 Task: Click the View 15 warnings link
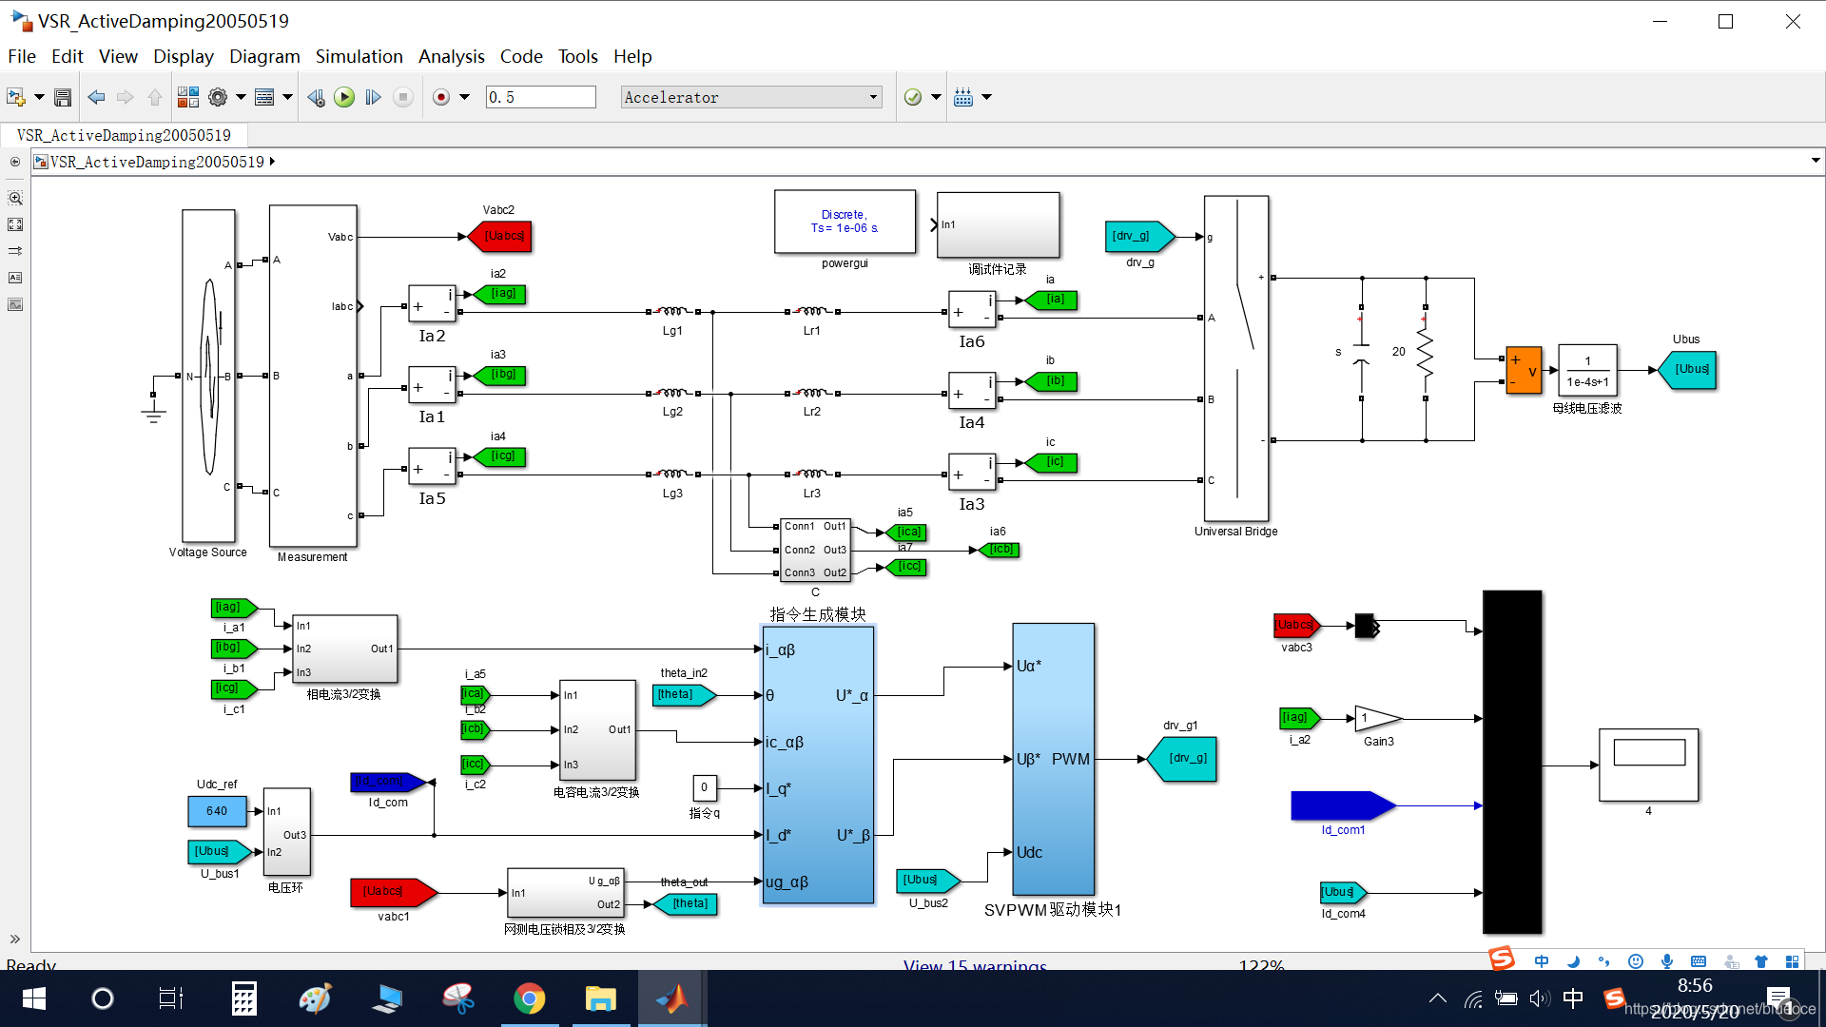click(974, 965)
